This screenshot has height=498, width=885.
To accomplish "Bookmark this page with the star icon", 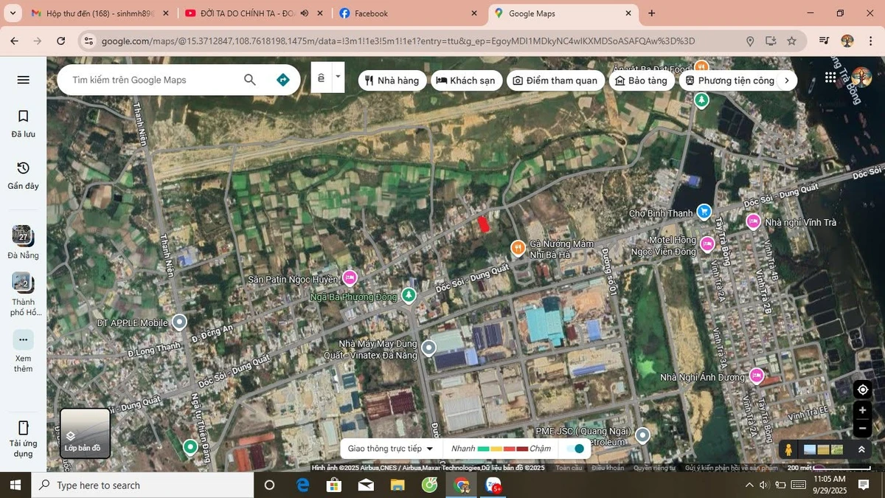I will (x=791, y=41).
